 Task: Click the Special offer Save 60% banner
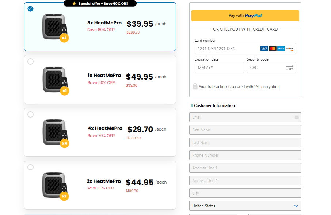coord(100,3)
